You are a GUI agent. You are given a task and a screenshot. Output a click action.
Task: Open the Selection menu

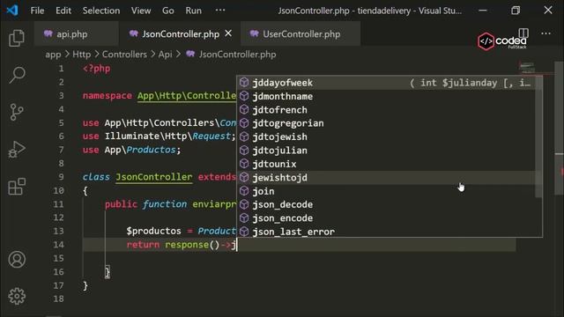101,11
